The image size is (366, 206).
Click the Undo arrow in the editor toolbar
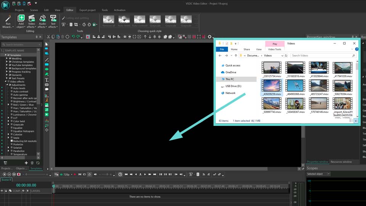pos(73,37)
